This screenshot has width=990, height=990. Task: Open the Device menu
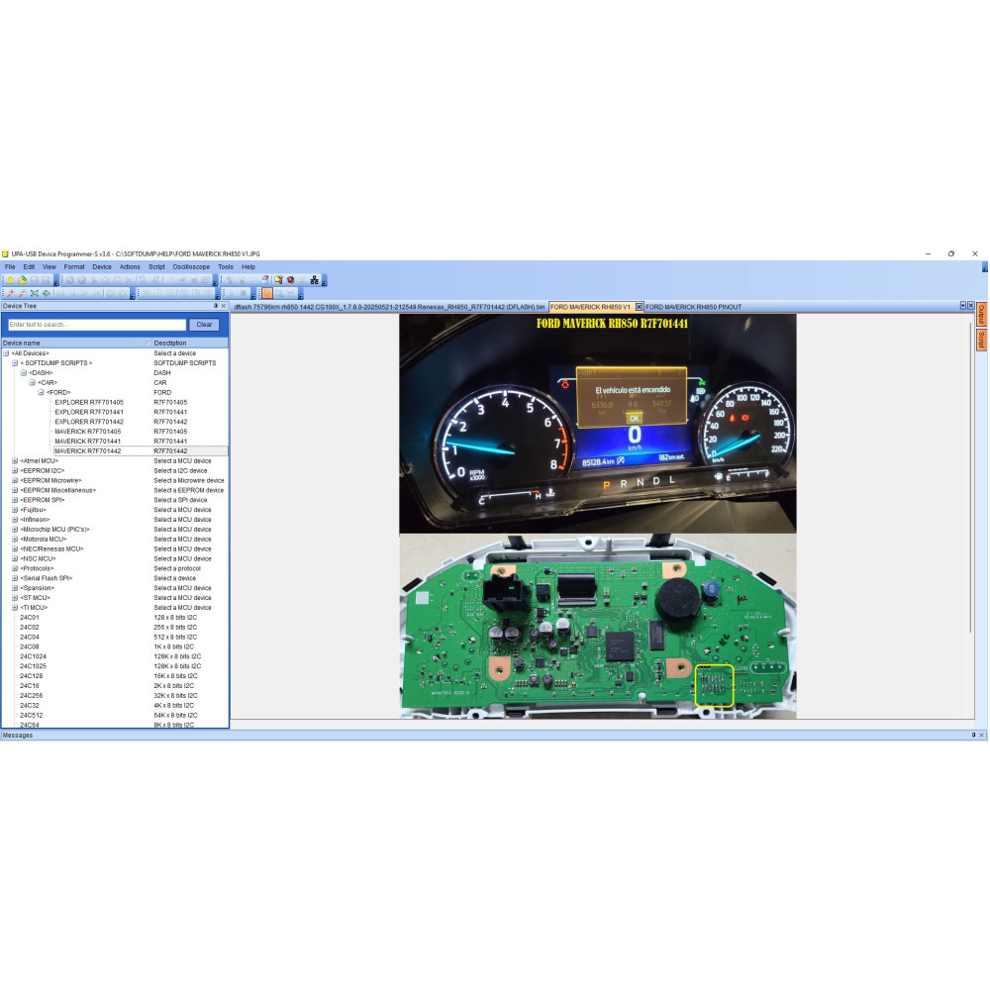(102, 267)
